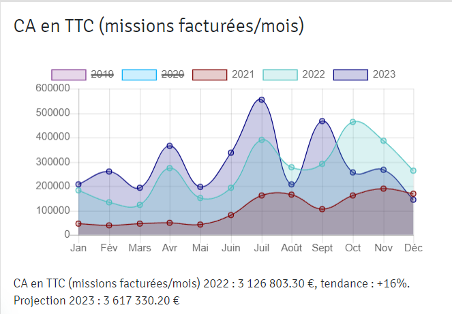Click the dark blue 2023 legend color box

351,74
